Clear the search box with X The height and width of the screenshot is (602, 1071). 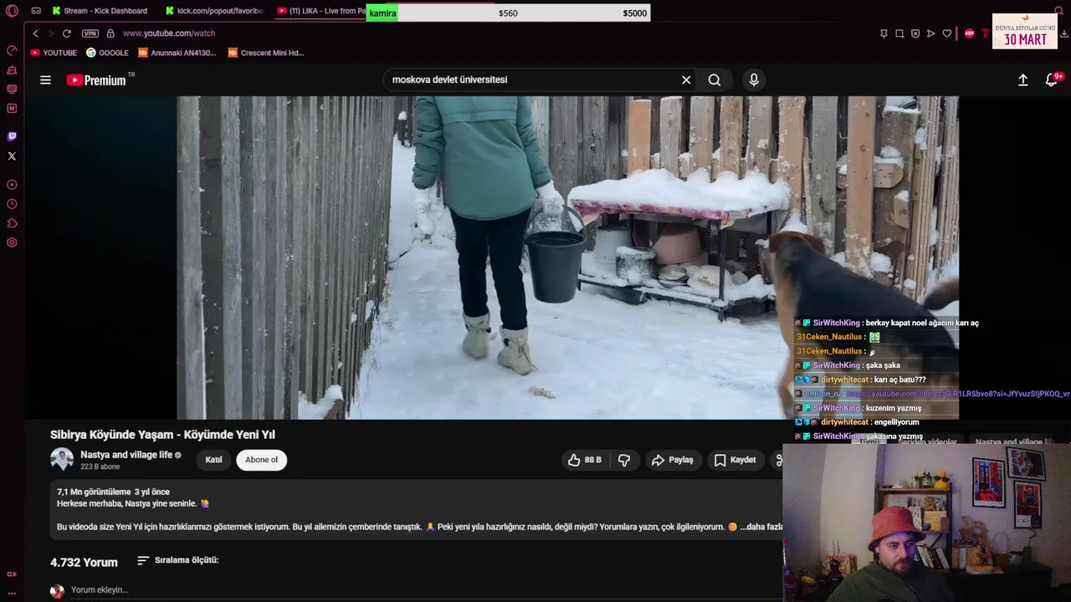686,79
